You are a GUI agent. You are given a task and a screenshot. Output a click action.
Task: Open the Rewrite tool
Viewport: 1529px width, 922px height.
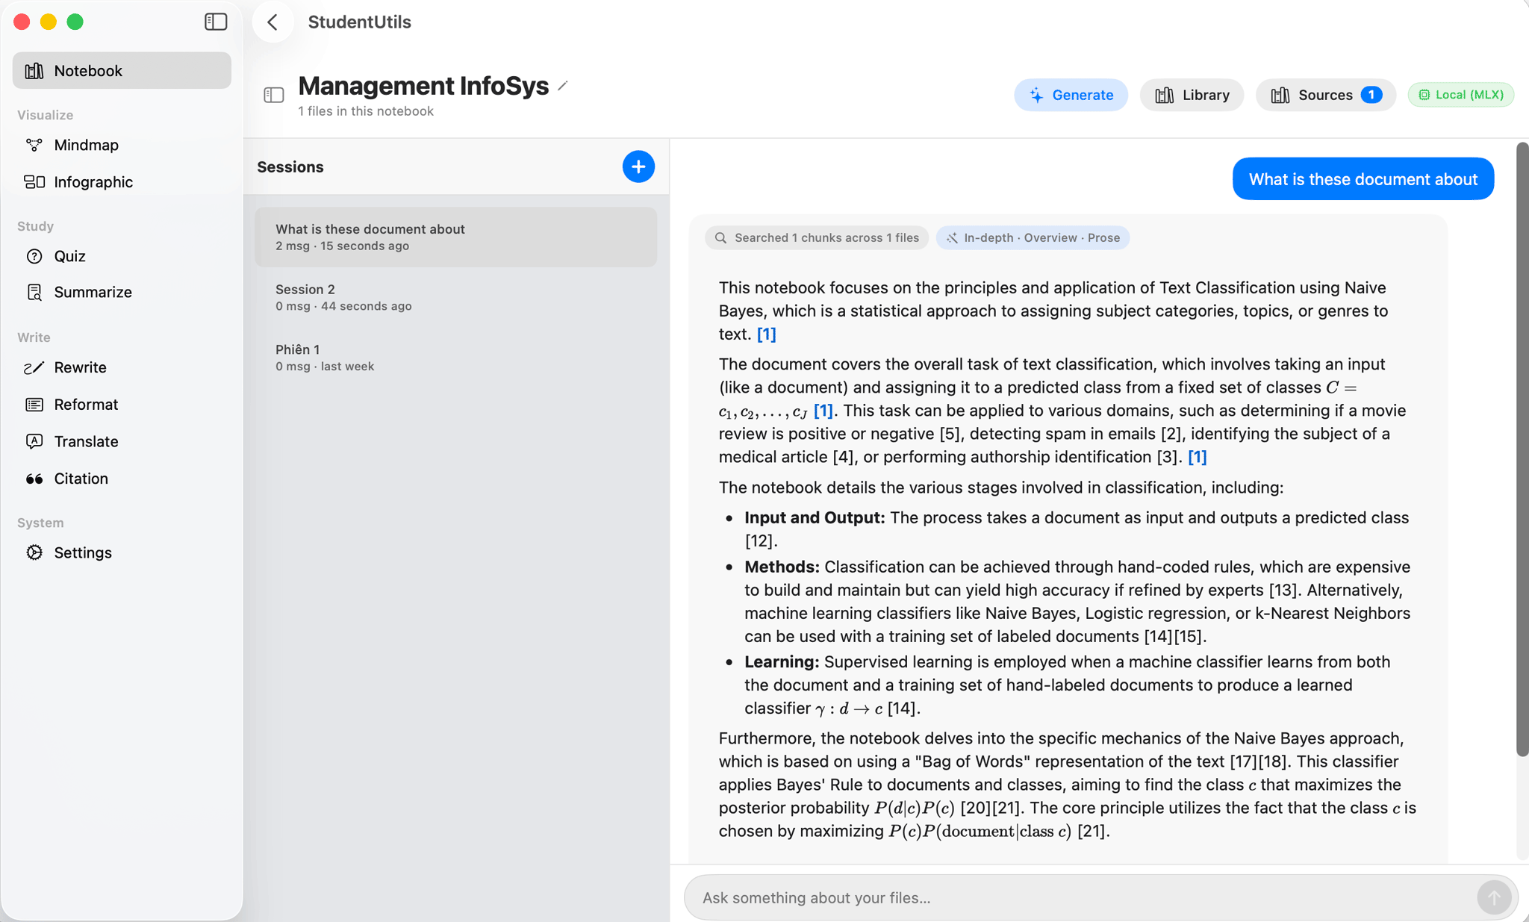tap(122, 367)
